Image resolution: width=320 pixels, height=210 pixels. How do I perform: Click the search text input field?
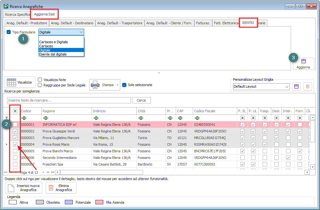69,100
